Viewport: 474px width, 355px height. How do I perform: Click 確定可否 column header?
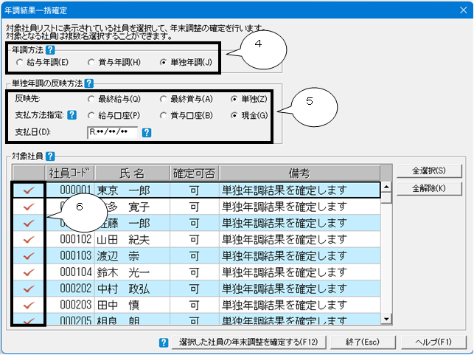194,173
